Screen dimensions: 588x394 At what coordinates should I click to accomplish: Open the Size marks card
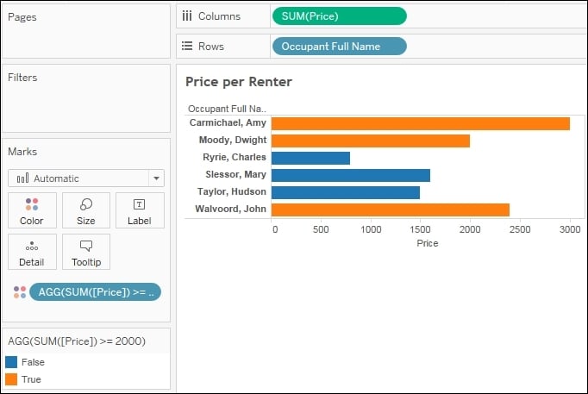tap(86, 210)
